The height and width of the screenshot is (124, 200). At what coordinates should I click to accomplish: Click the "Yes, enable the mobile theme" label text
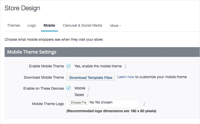(98, 66)
